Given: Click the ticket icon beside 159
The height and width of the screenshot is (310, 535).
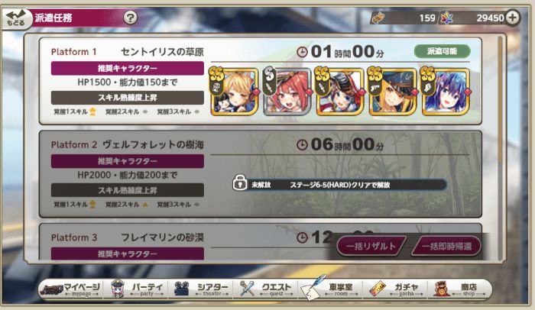Looking at the screenshot, I should [x=378, y=18].
